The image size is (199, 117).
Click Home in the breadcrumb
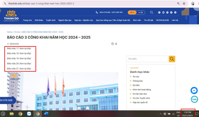(10, 32)
